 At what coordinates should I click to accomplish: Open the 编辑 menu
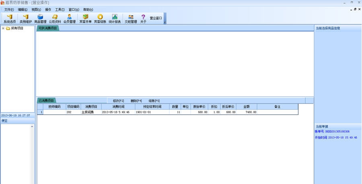click(23, 10)
